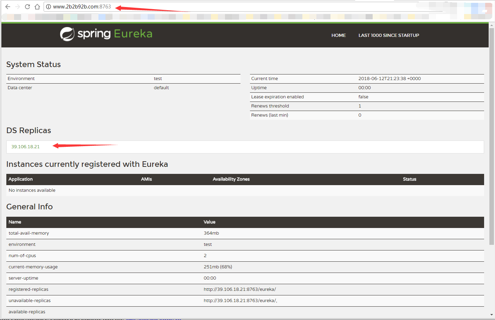Viewport: 495px width, 320px height.
Task: Focus the address bar with www.2b2b92b.com:8763
Action: [x=82, y=7]
